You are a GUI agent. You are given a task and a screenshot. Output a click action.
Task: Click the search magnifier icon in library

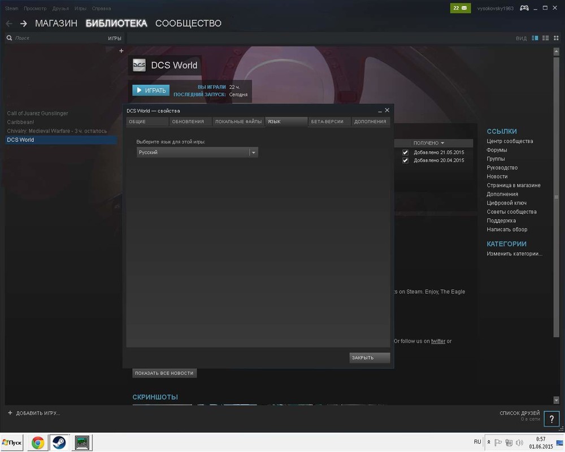pos(10,38)
